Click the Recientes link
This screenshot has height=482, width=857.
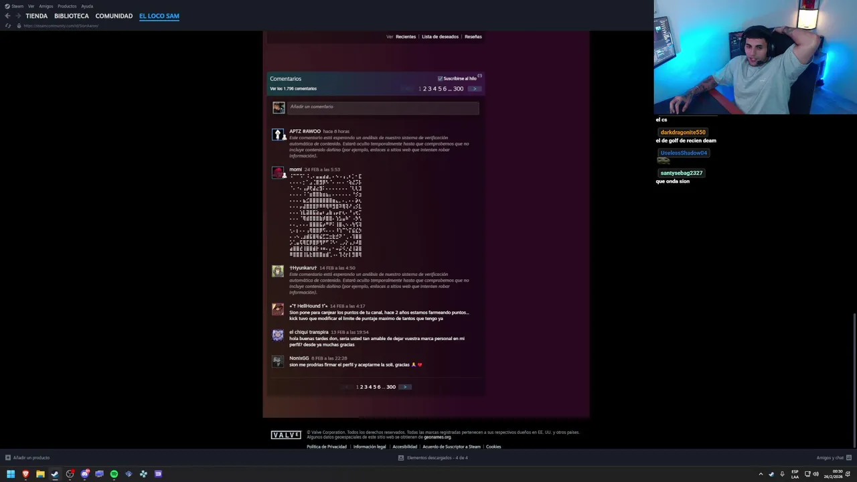tap(406, 37)
